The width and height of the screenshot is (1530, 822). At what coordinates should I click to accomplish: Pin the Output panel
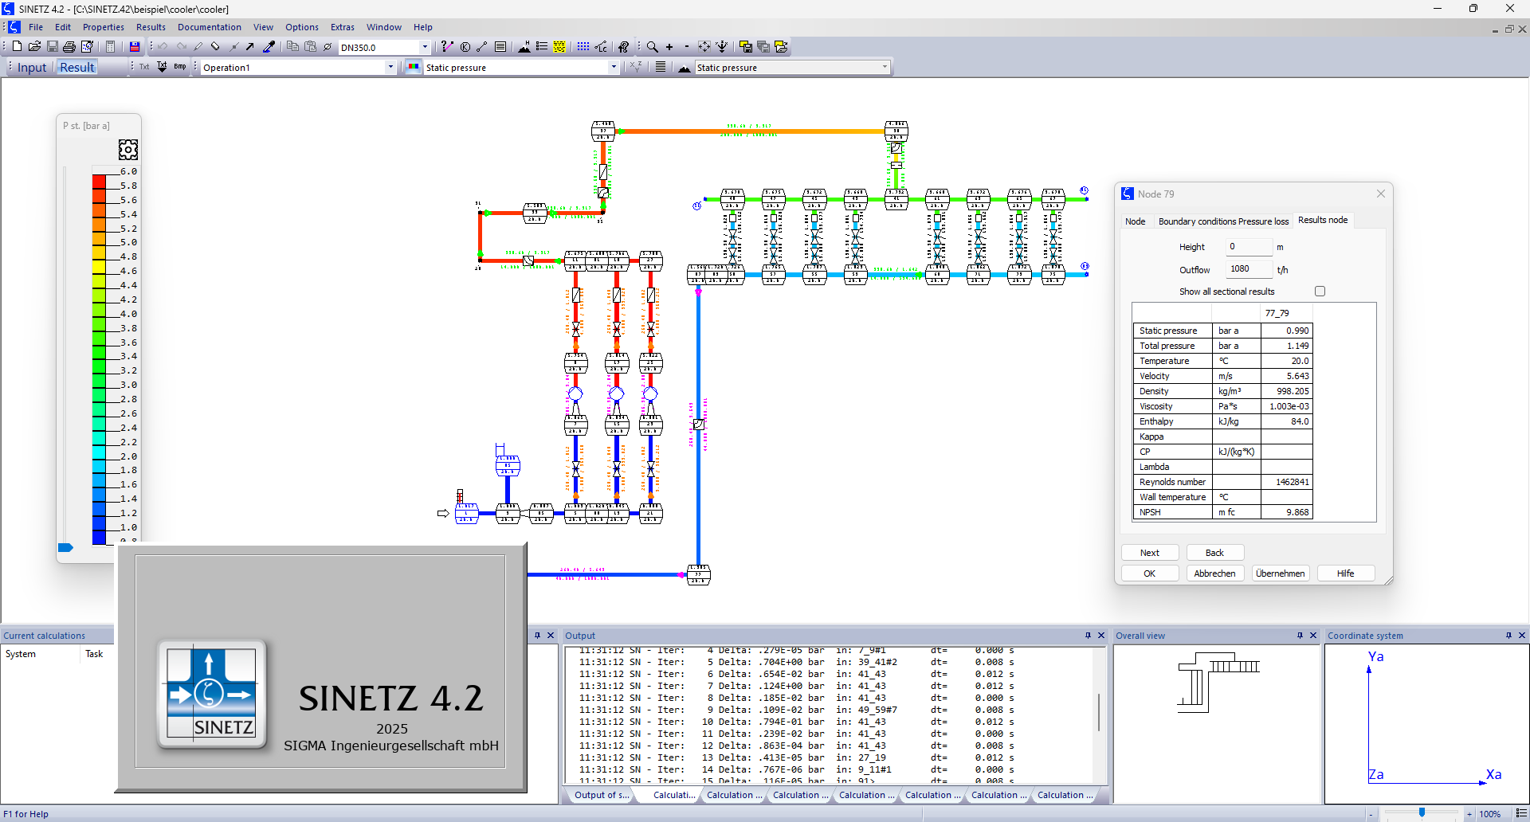click(1088, 636)
